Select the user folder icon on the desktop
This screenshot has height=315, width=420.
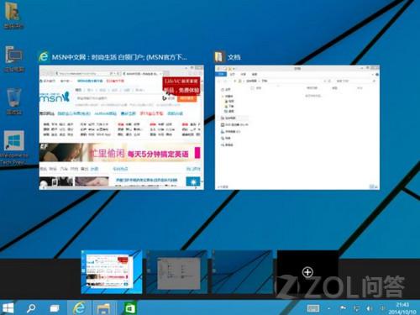click(13, 15)
